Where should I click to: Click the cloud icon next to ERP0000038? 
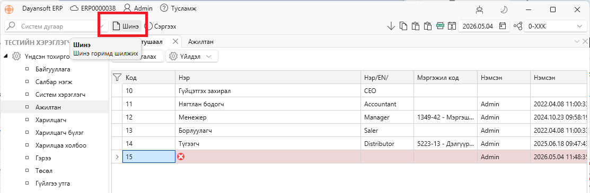[x=74, y=8]
